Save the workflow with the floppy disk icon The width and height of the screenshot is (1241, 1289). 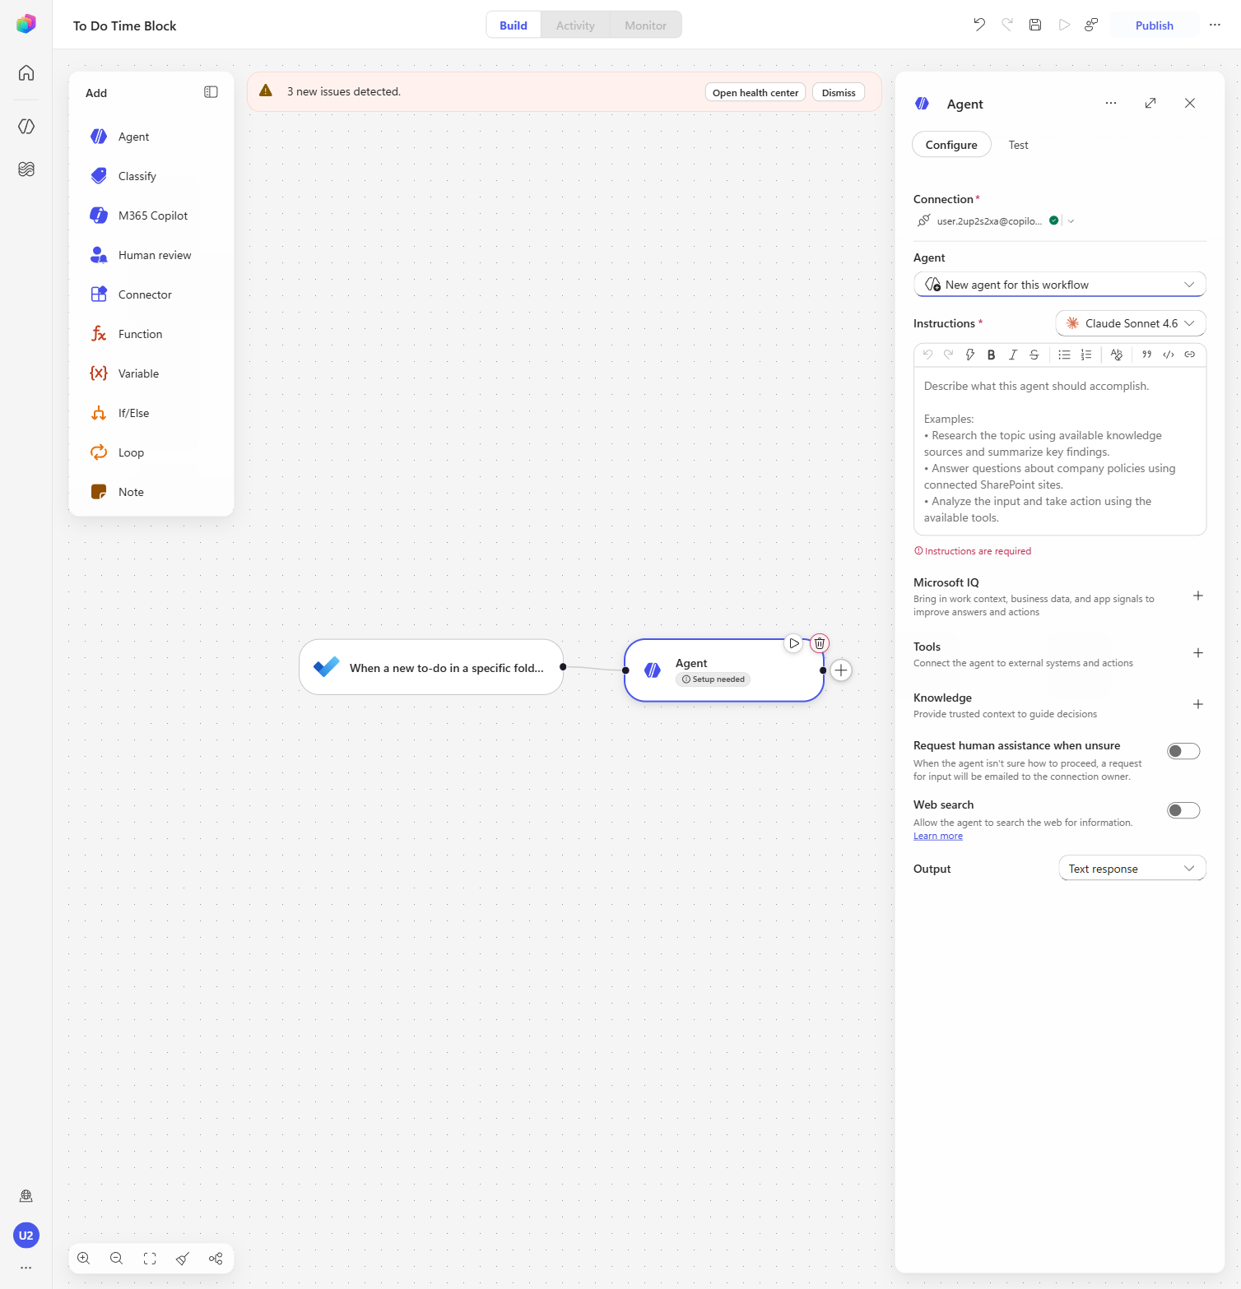(x=1035, y=25)
